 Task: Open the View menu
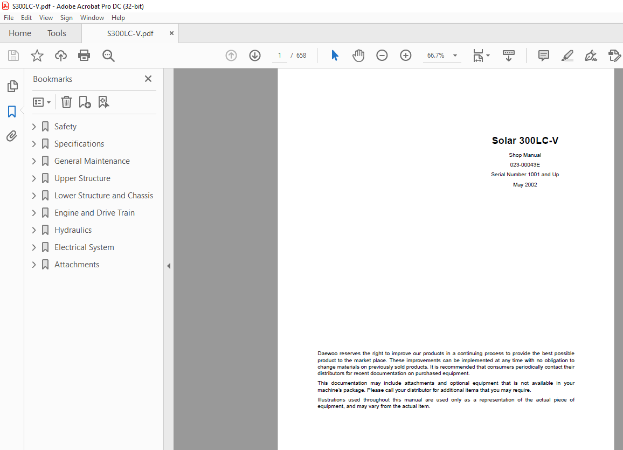point(46,18)
